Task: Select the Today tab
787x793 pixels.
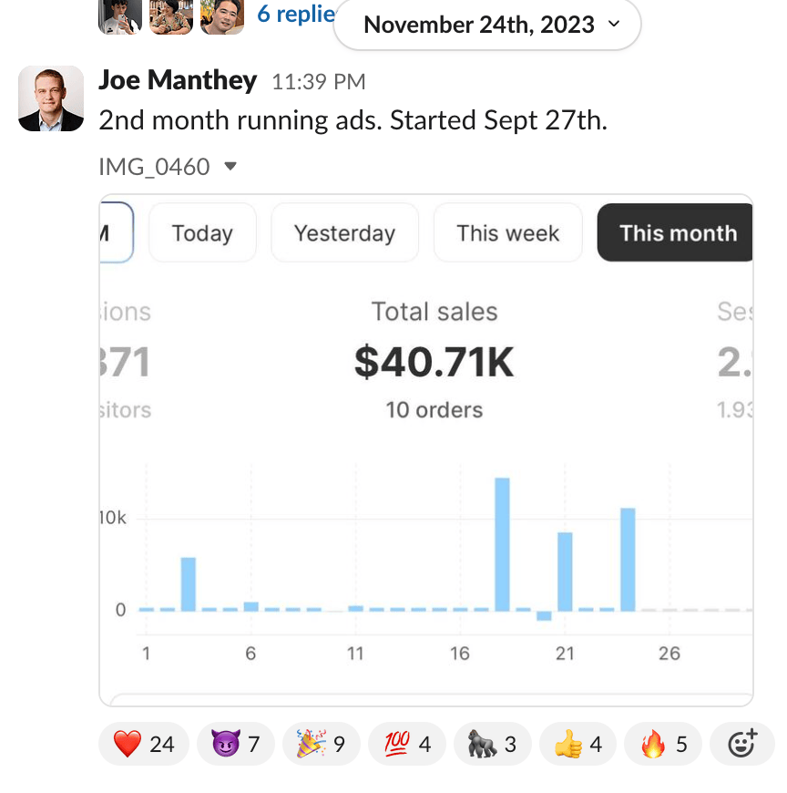Action: tap(202, 233)
